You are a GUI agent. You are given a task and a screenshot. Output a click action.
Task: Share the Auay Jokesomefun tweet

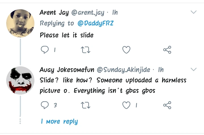click(x=167, y=105)
